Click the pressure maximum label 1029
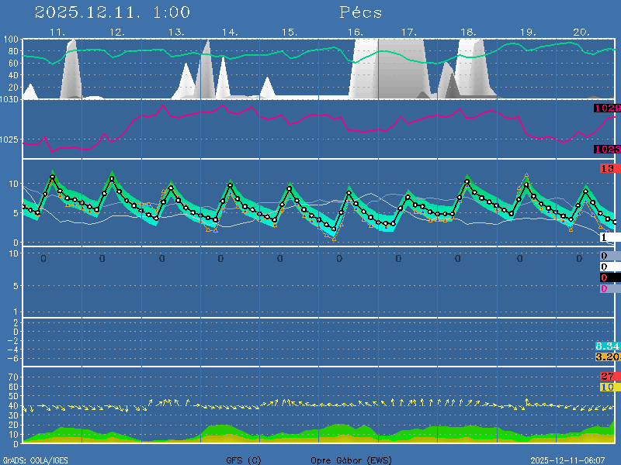This screenshot has height=465, width=621. coord(606,109)
